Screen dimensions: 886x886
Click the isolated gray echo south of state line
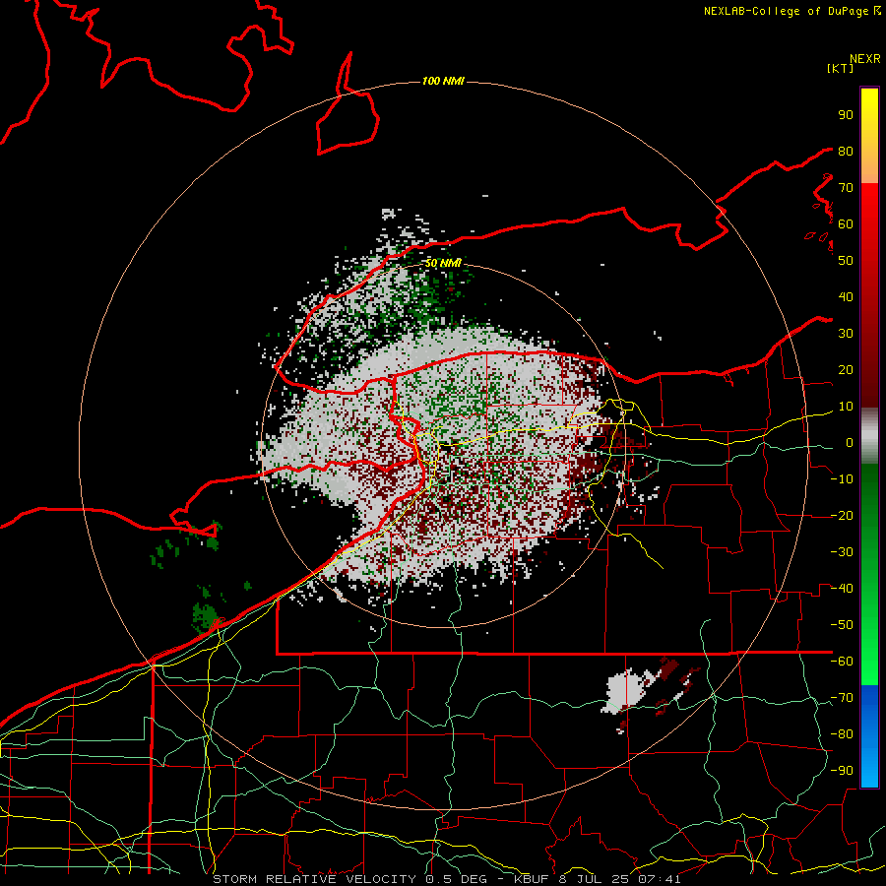(x=626, y=692)
